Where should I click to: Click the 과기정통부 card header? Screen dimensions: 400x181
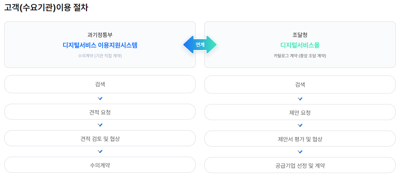pos(100,35)
